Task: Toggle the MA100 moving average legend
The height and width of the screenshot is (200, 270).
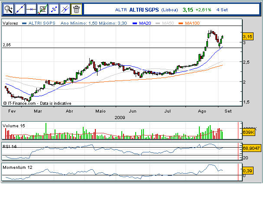Action: point(192,23)
